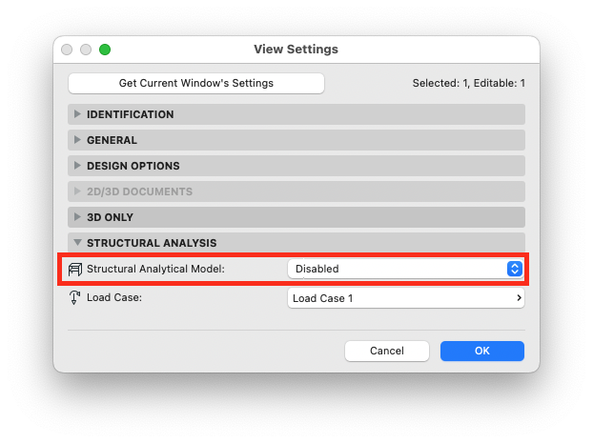
Task: Click the greyed 2D/3D DOCUMENTS triangle
Action: click(x=77, y=191)
